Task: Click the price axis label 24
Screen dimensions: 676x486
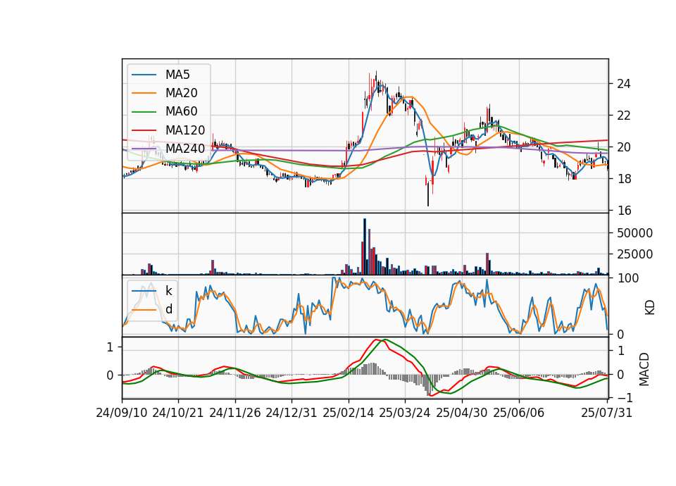Action: pos(624,84)
